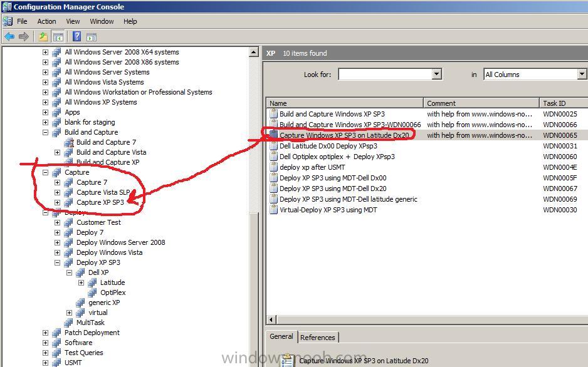Select All Windows Server 2008 X64 systems

coord(122,52)
